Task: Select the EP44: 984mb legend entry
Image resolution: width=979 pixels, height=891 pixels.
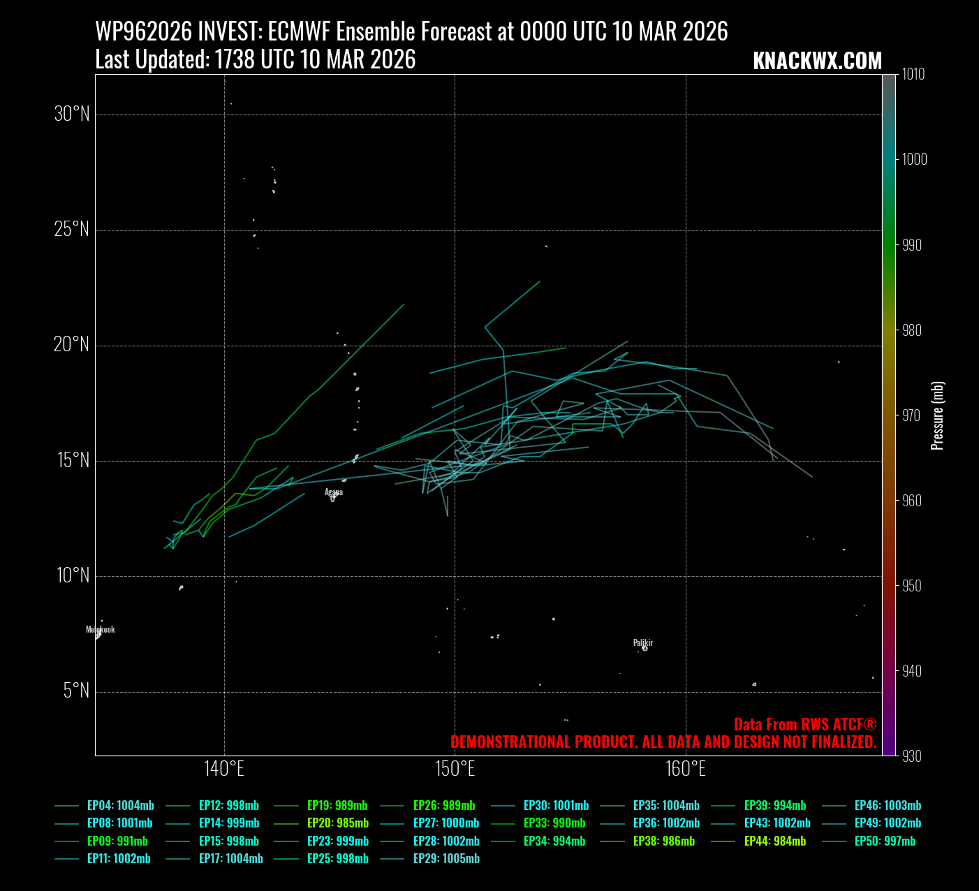Action: tap(774, 841)
